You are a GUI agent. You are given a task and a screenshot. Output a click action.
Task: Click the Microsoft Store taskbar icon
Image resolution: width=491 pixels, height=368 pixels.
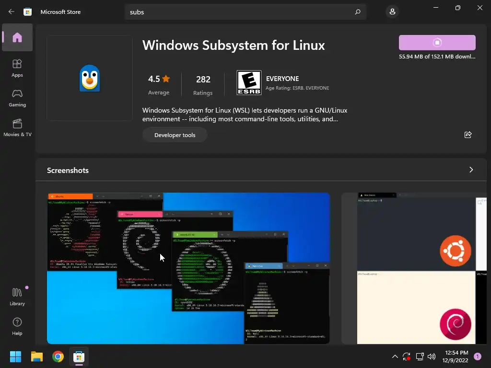tap(79, 356)
